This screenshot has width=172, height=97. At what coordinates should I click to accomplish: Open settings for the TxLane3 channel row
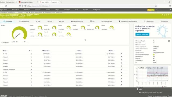[x=121, y=85]
